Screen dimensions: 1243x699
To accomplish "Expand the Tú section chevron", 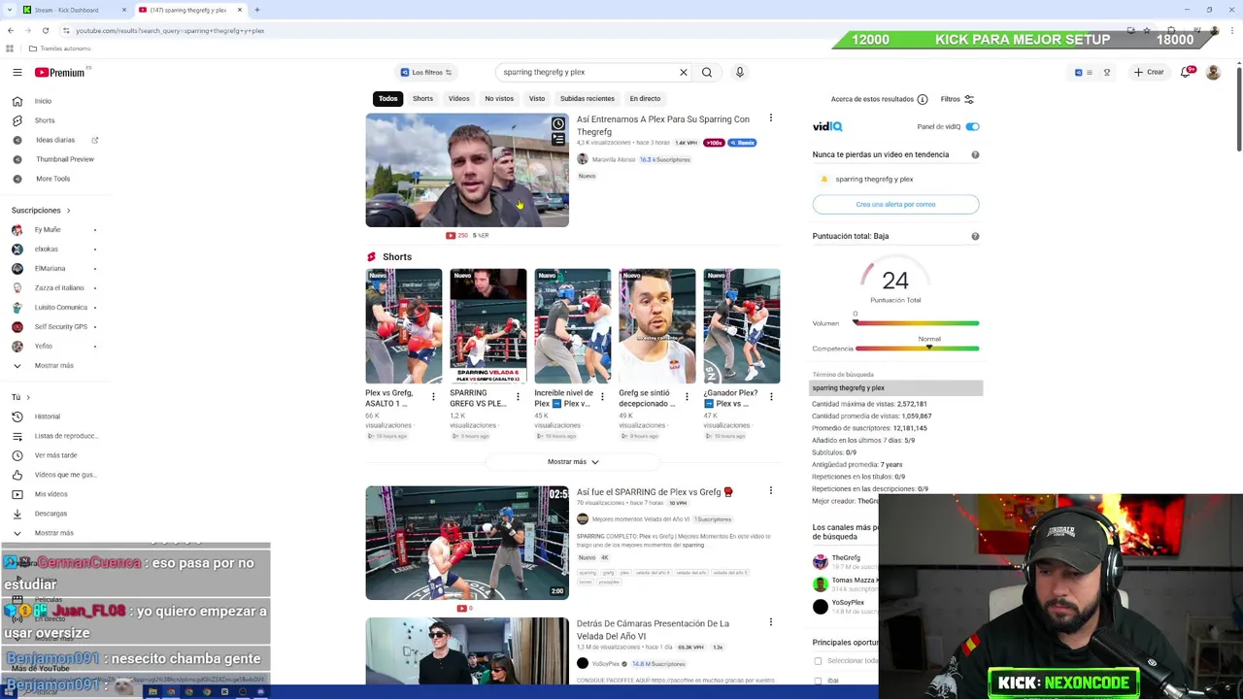I will [x=27, y=397].
